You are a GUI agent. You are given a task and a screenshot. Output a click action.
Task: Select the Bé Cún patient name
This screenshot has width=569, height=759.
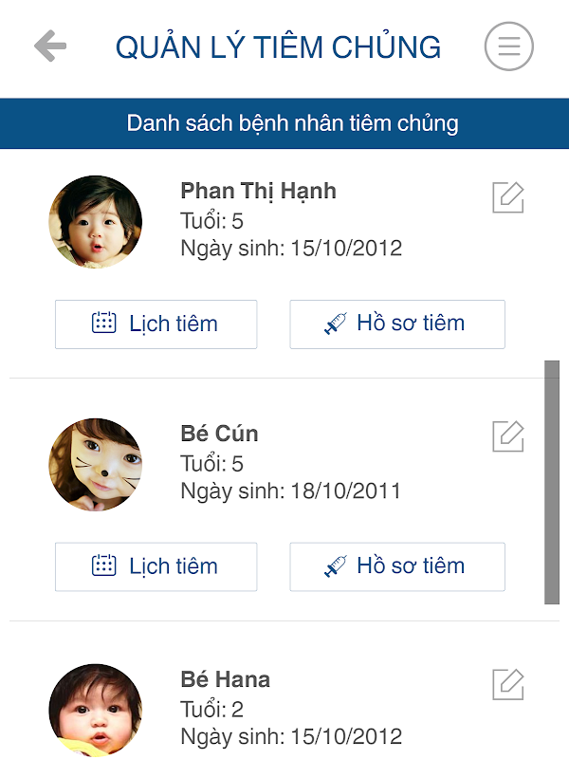point(219,434)
